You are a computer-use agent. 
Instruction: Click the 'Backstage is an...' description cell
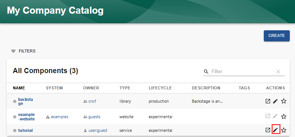click(207, 101)
